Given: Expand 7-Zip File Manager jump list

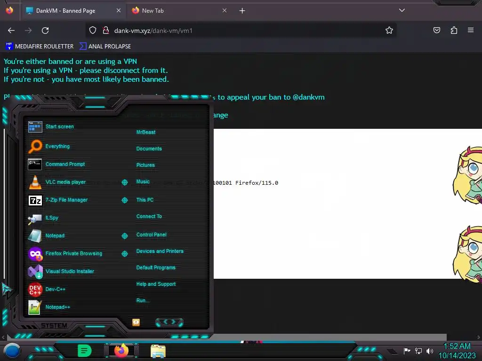Looking at the screenshot, I should click(124, 200).
